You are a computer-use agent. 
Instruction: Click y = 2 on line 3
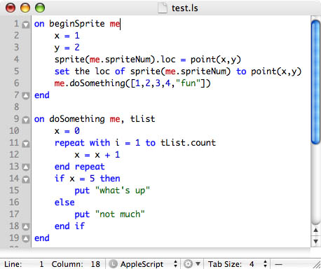(x=67, y=48)
